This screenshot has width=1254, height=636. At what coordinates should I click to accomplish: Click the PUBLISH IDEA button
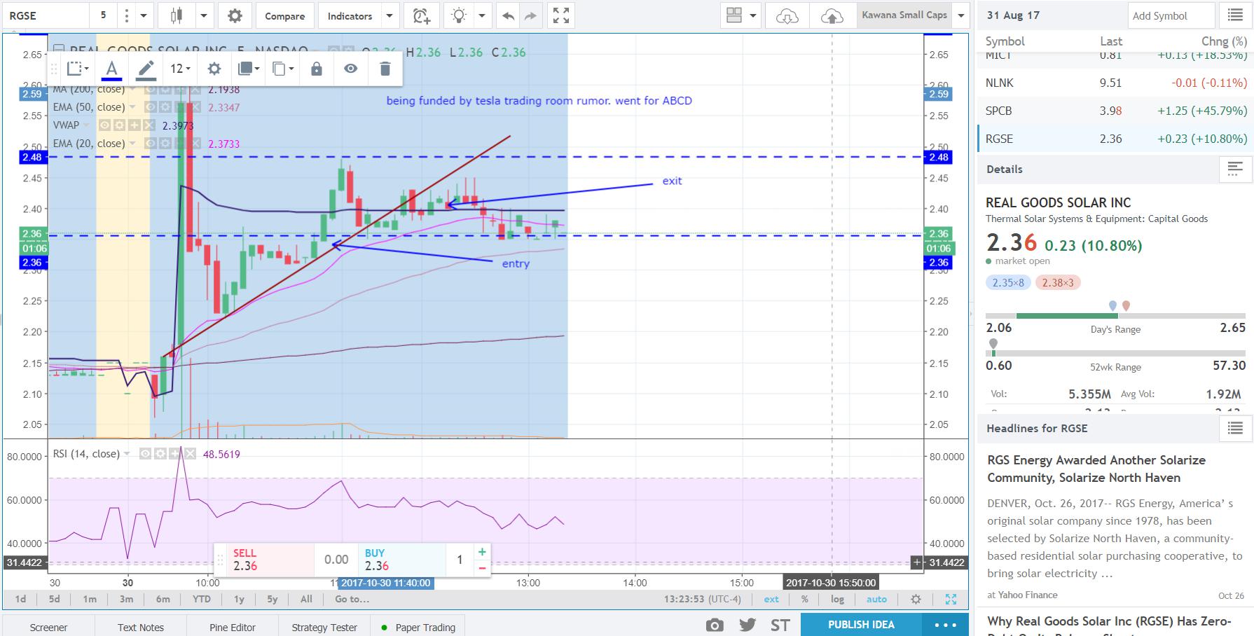861,625
